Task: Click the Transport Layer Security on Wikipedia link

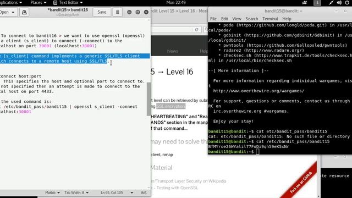Action: coord(189,181)
